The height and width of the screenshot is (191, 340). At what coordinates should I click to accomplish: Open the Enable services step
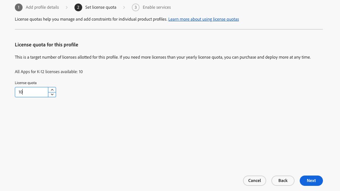click(x=157, y=7)
